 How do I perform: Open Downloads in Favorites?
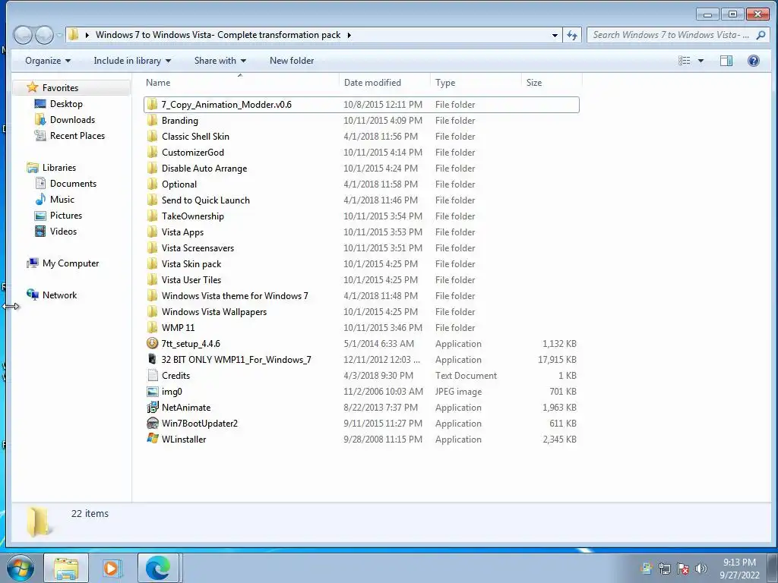pos(72,119)
